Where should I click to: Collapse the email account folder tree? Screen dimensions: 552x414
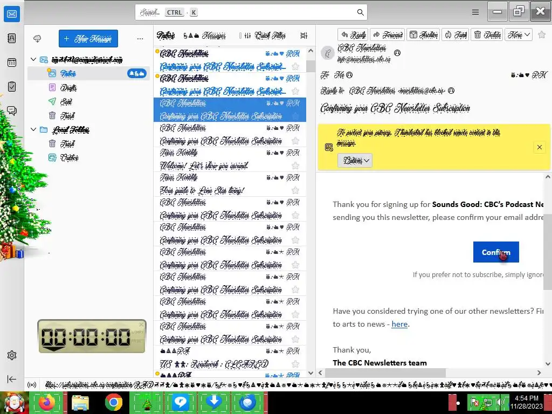click(33, 59)
